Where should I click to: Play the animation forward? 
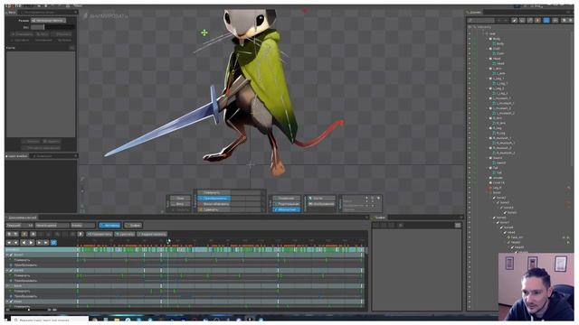[x=32, y=243]
